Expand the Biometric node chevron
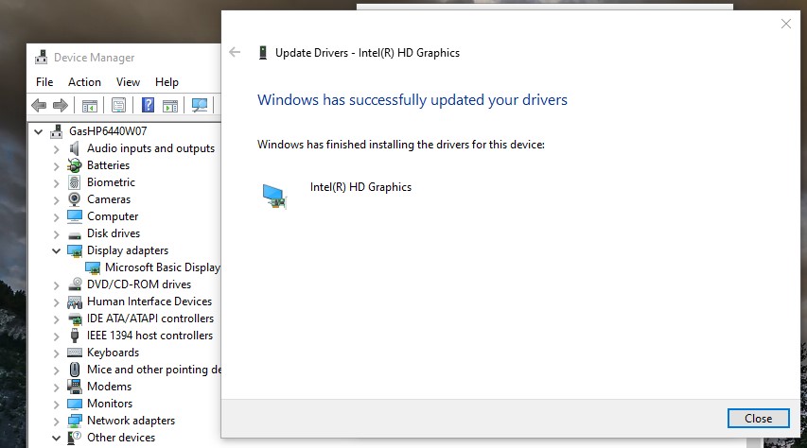Viewport: 807px width, 448px height. click(56, 183)
